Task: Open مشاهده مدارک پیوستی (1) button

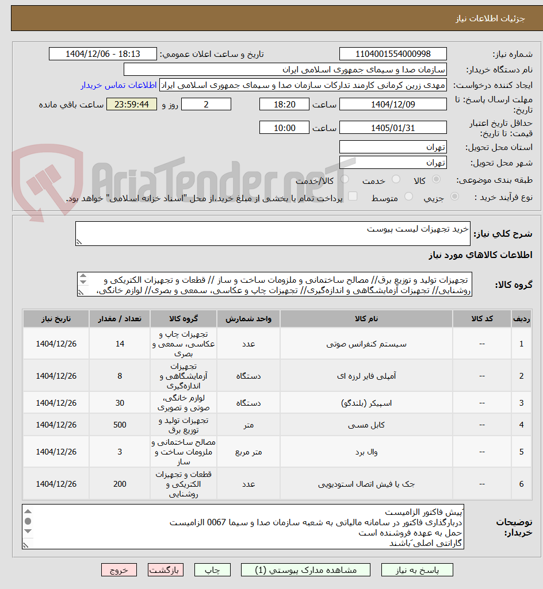Action: [x=305, y=570]
